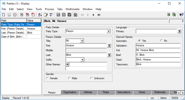Open the Window menu

[x=88, y=9]
